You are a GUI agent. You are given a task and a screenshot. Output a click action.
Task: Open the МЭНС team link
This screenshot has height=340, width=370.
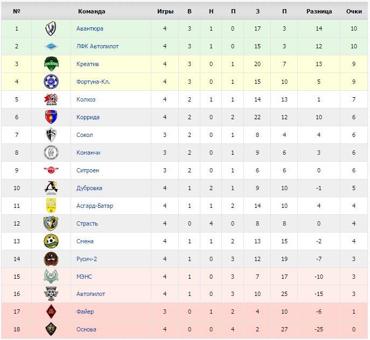click(x=84, y=277)
